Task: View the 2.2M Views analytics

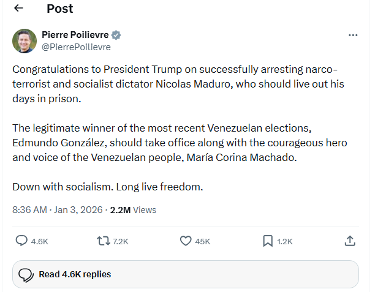Action: 133,209
